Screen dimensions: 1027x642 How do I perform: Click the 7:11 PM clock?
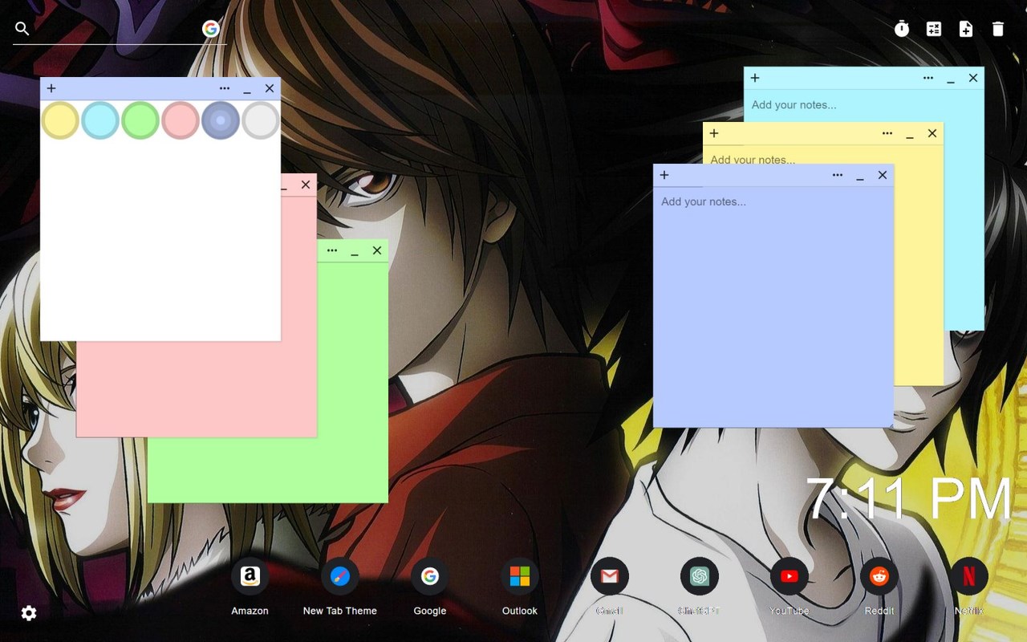click(x=908, y=499)
